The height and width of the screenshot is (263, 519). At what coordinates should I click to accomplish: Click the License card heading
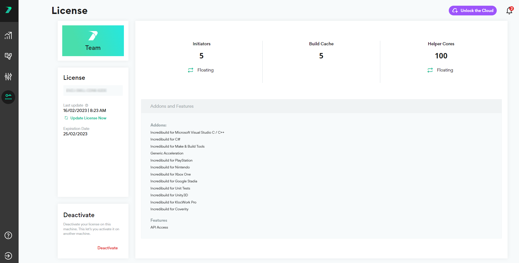(74, 78)
